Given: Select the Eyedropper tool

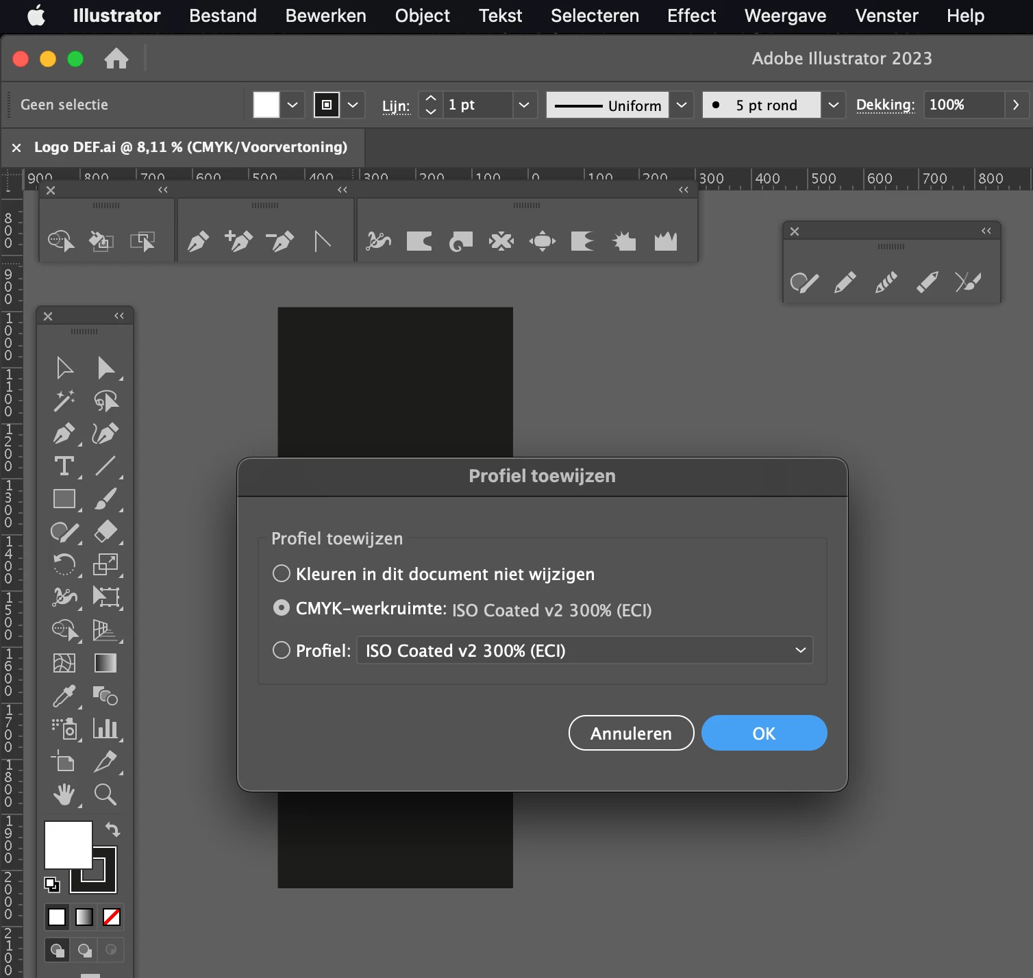Looking at the screenshot, I should tap(64, 696).
